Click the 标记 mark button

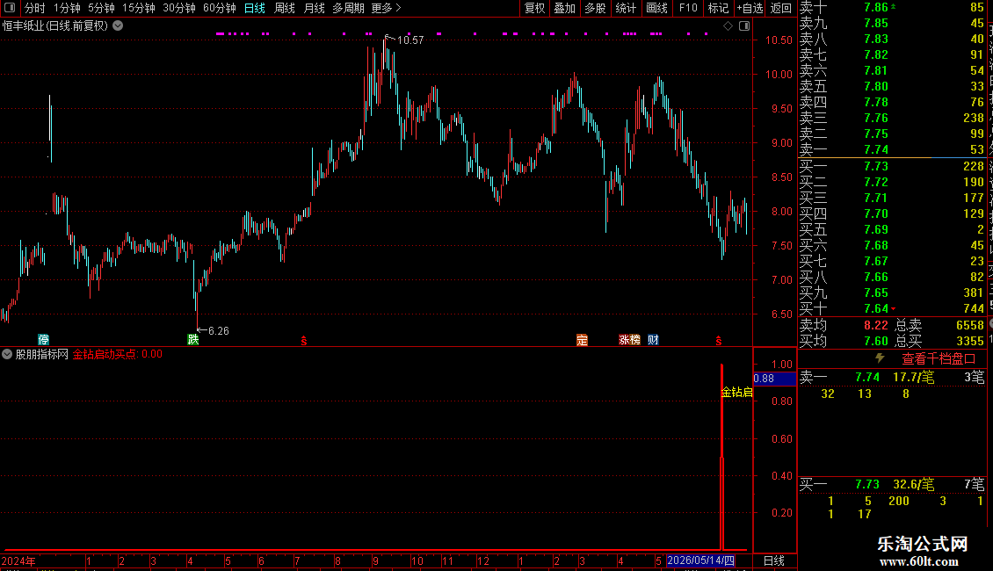point(718,8)
